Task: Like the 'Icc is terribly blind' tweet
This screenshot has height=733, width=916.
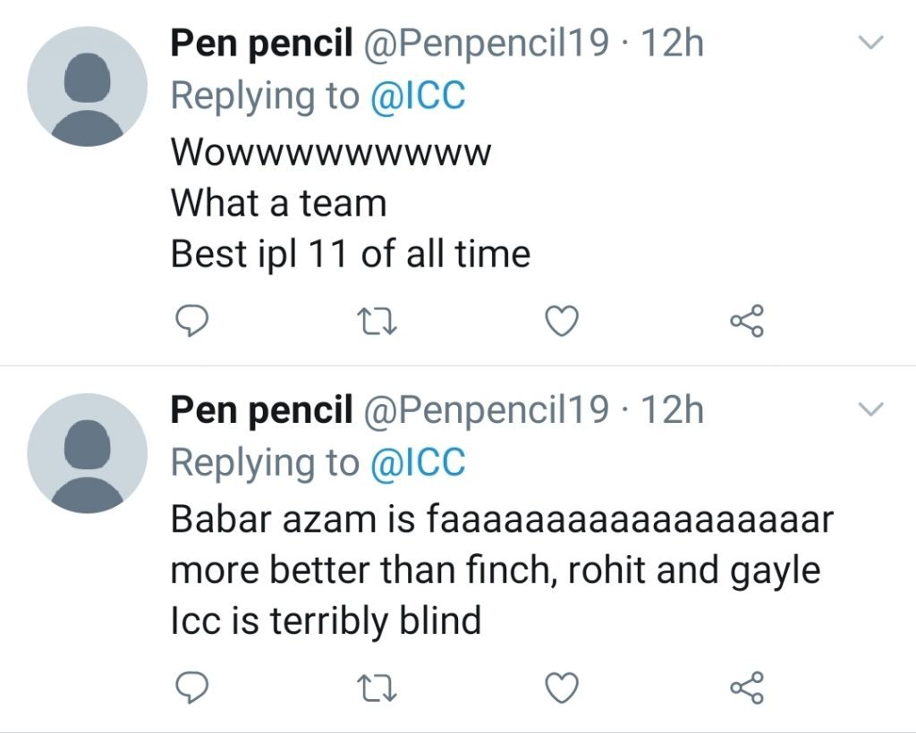Action: 562,687
